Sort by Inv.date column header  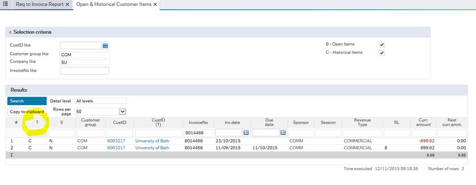pyautogui.click(x=232, y=122)
